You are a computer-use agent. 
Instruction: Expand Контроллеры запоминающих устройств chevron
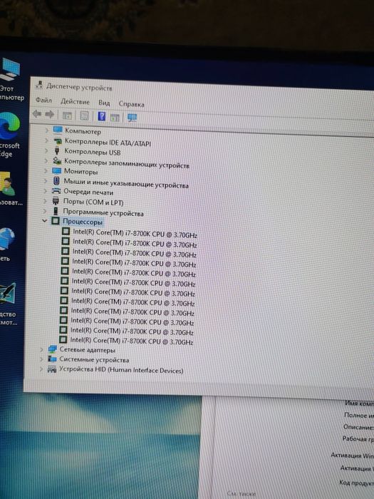tap(46, 160)
